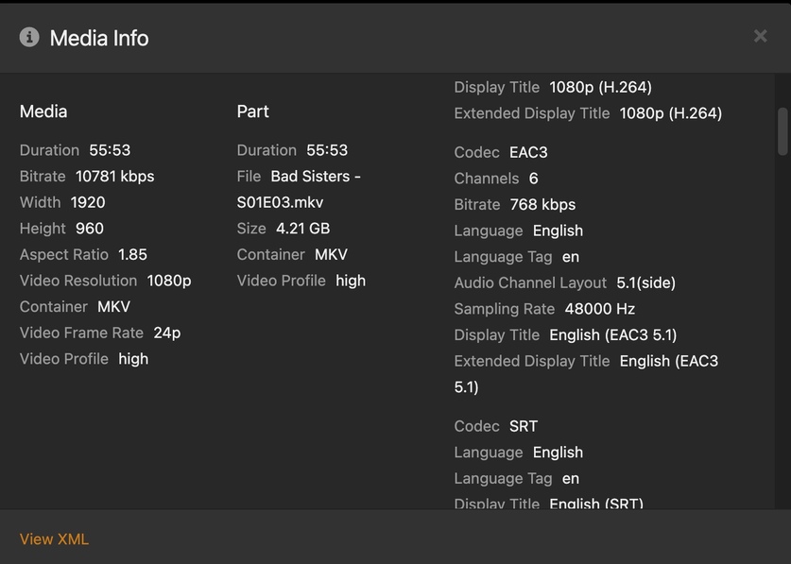The height and width of the screenshot is (564, 791).
Task: Click the vertical scrollbar thumb
Action: tap(782, 130)
